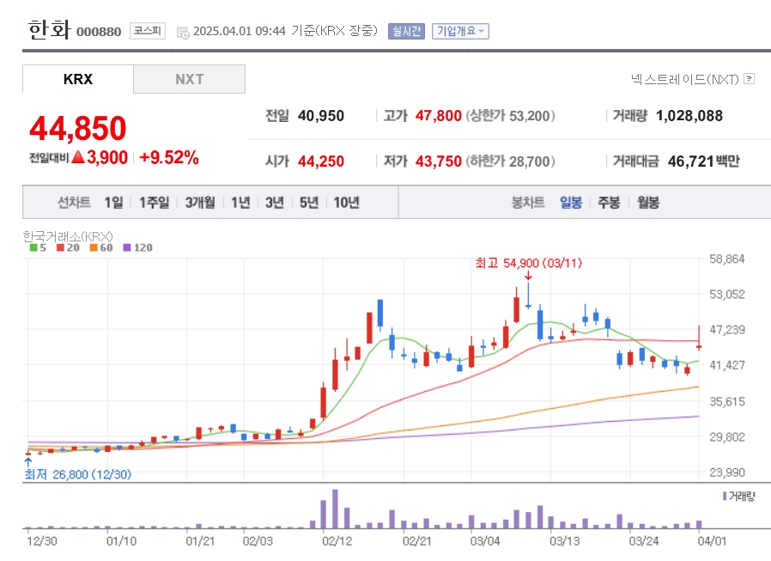
Task: Click the NXT help question mark icon
Action: pyautogui.click(x=749, y=79)
